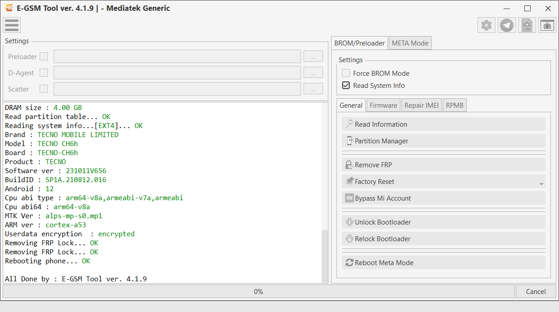Open the LOG file icon

(x=527, y=25)
